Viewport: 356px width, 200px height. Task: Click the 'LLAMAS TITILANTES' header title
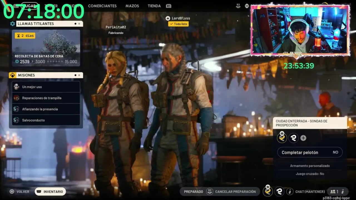coord(36,24)
